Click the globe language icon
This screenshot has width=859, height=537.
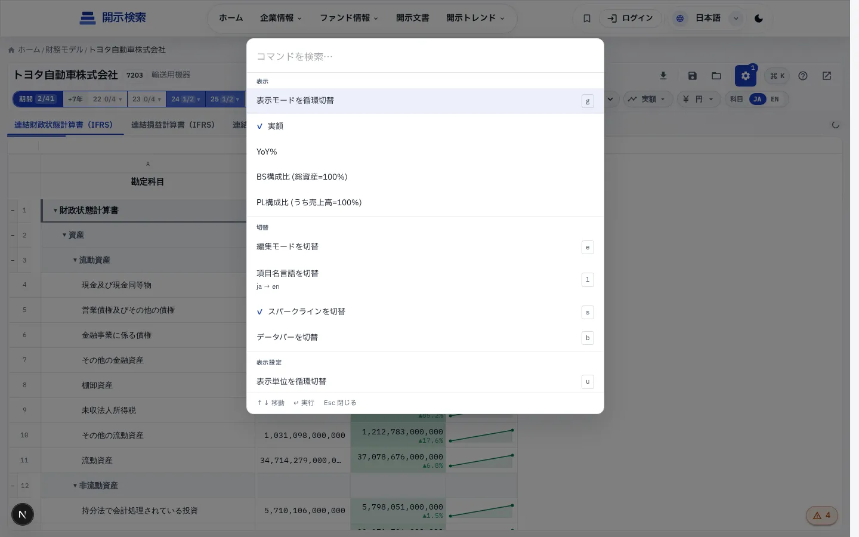pyautogui.click(x=680, y=18)
